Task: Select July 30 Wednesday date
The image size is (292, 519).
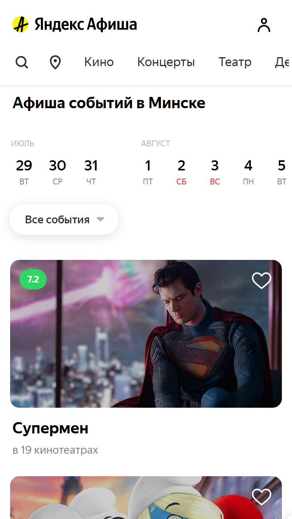Action: (x=57, y=172)
